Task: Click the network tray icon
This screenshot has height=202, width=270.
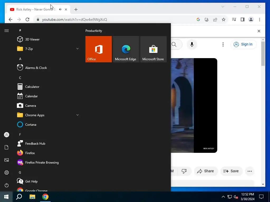Action: (x=230, y=197)
